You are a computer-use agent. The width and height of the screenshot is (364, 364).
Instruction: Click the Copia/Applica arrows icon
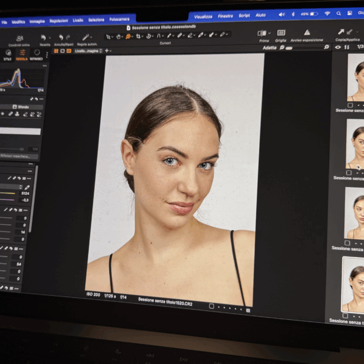pyautogui.click(x=340, y=32)
